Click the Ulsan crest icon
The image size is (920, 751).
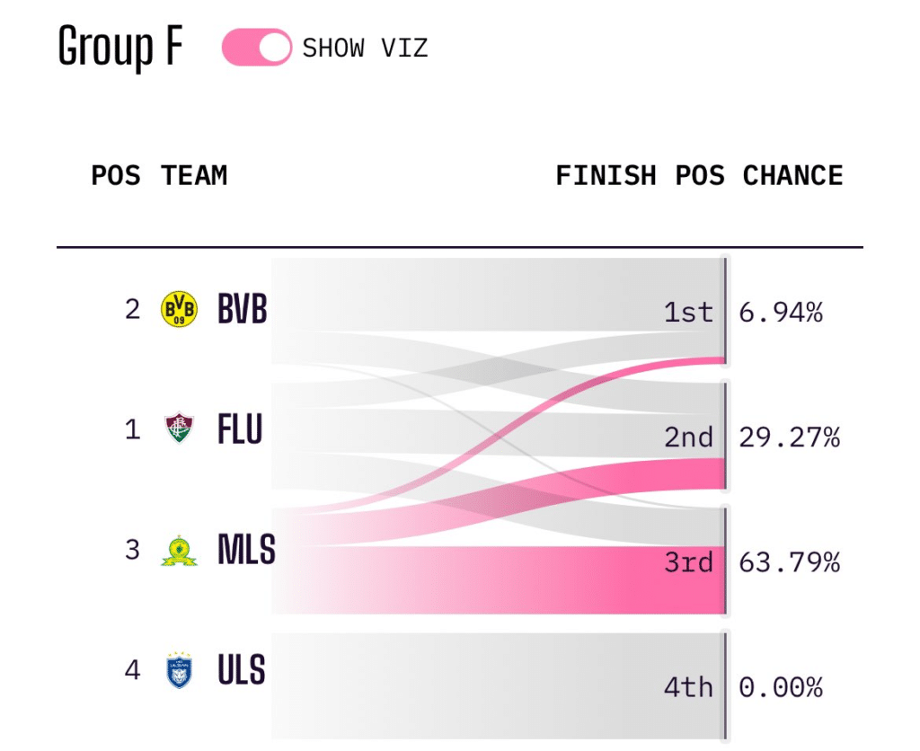(179, 670)
